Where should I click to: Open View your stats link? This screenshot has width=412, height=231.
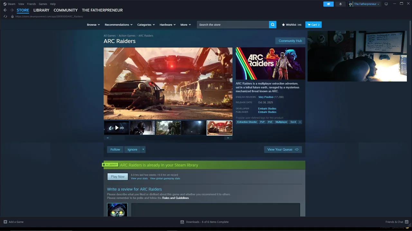(139, 178)
